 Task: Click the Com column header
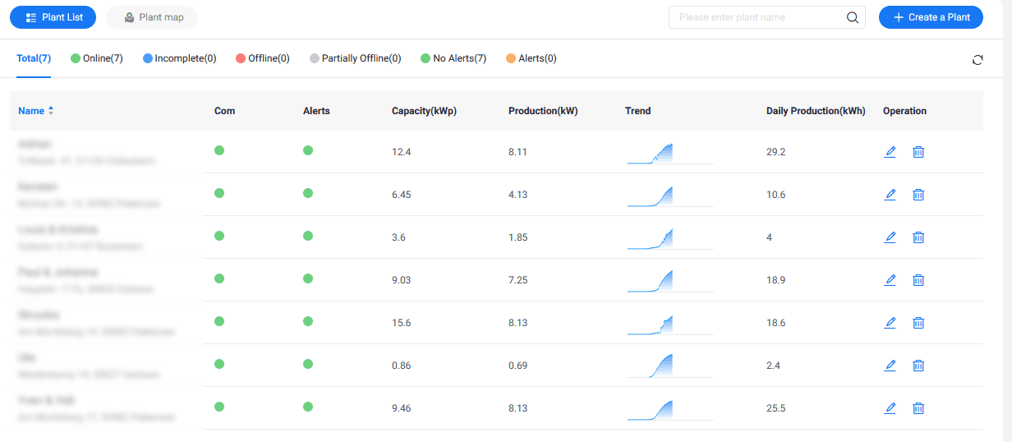(224, 111)
